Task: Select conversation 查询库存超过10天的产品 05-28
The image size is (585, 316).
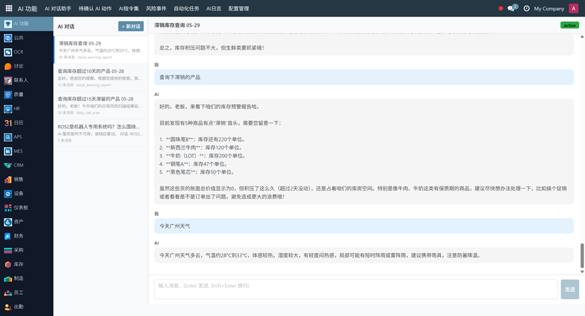Action: [101, 77]
